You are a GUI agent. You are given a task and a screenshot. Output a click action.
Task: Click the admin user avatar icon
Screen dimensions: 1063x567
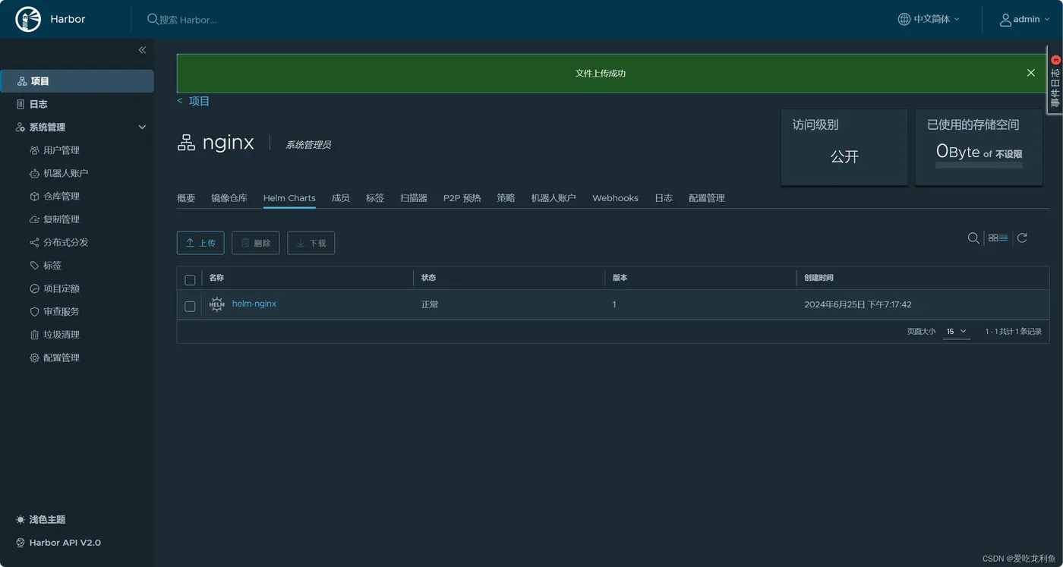[x=1005, y=19]
